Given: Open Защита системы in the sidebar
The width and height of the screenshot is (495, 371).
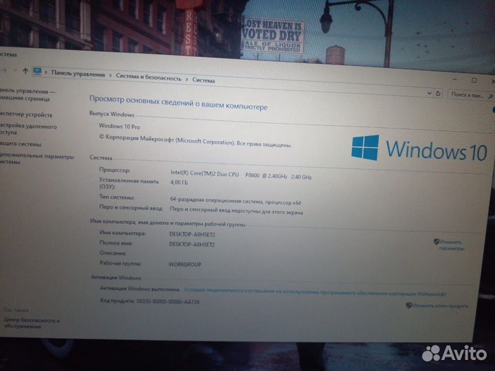Looking at the screenshot, I should coord(22,144).
